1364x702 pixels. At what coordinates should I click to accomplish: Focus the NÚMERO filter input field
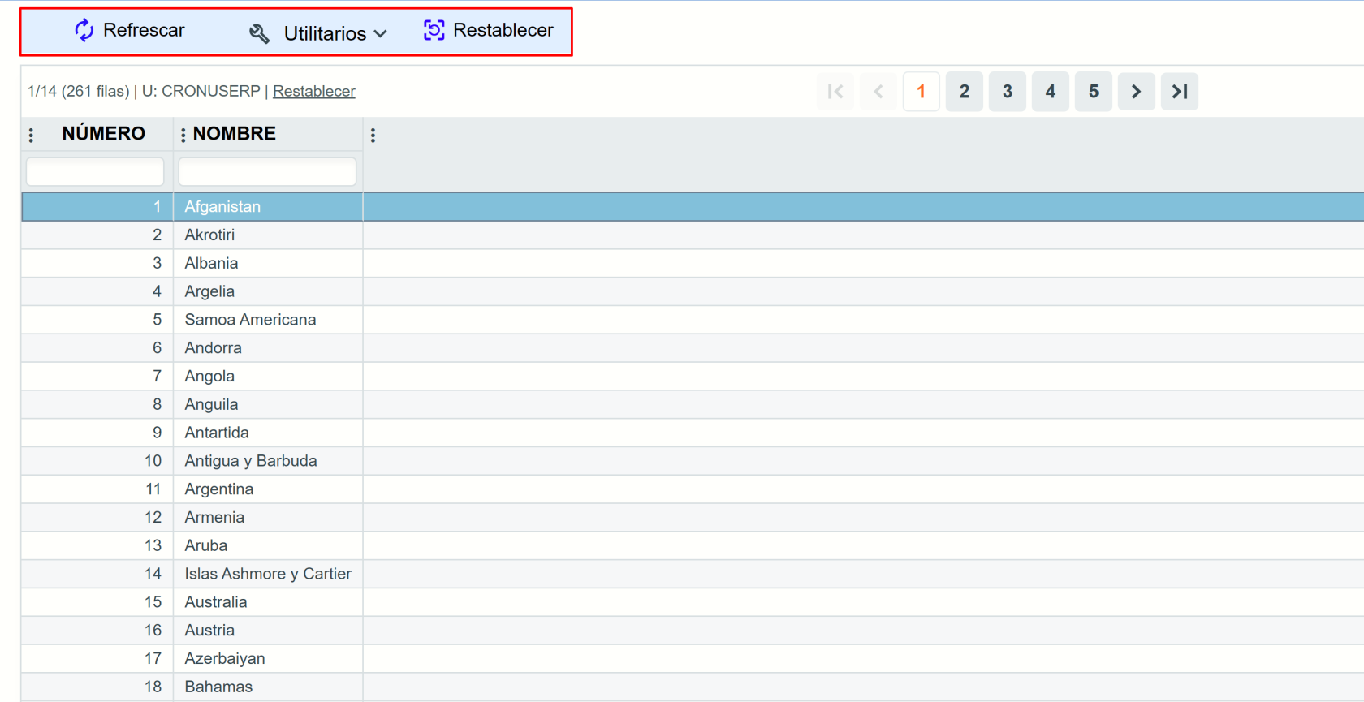(95, 171)
